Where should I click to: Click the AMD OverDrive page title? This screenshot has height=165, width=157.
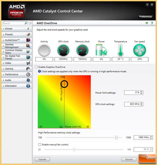pos(47,23)
